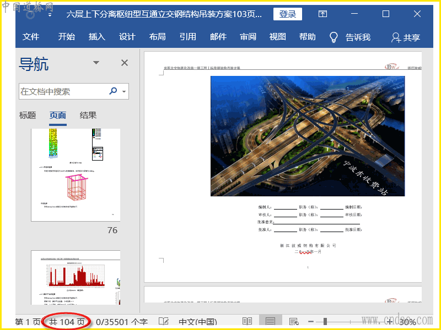Click the 第 1 页 page indicator
Screen dimensions: 441x330
click(28, 322)
